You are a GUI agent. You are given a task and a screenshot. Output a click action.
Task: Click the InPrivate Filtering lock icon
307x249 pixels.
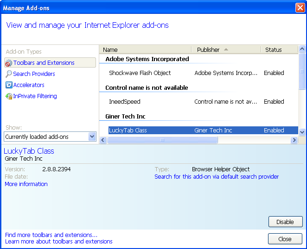tap(8, 96)
